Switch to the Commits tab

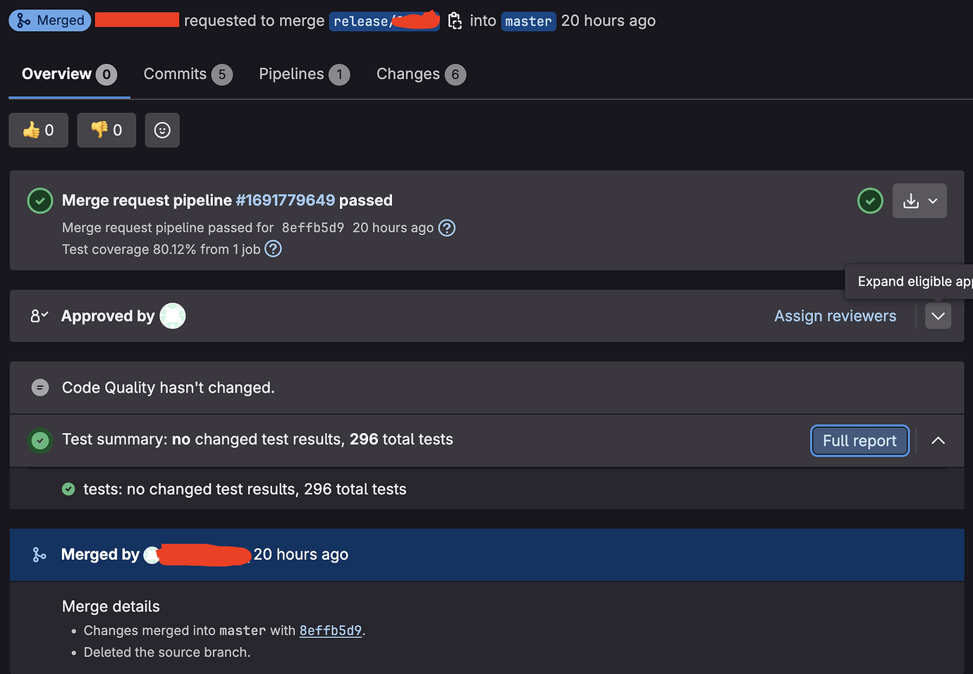[x=176, y=74]
